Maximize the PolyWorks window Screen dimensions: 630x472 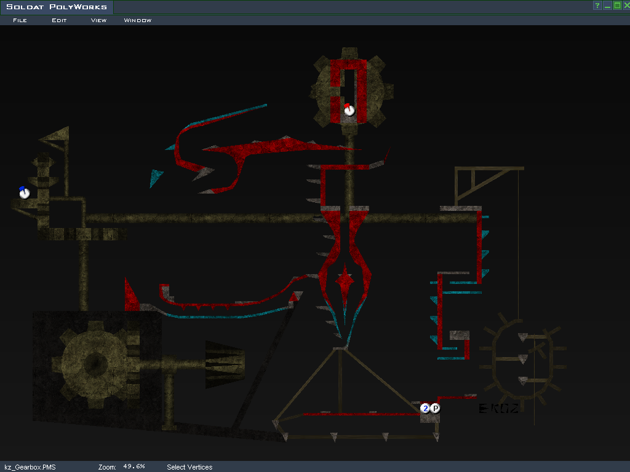point(617,6)
